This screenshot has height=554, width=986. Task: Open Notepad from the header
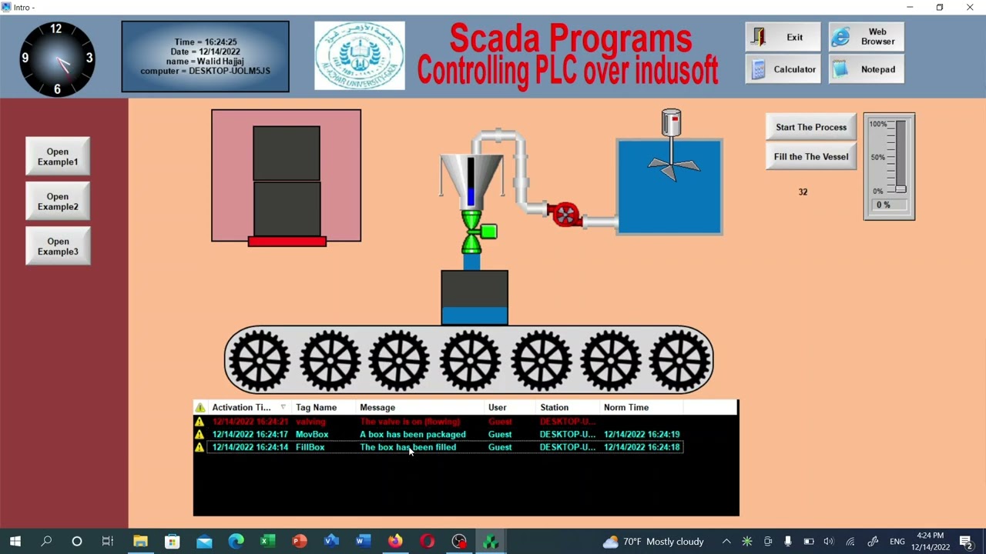coord(866,69)
